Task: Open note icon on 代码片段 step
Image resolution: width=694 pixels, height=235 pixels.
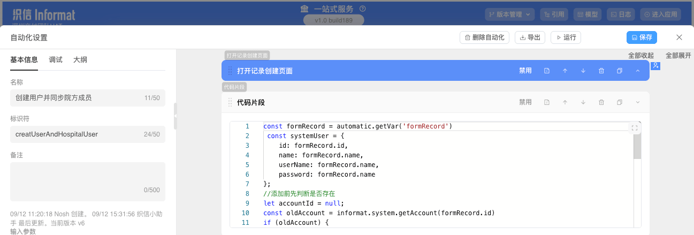Action: pyautogui.click(x=547, y=102)
